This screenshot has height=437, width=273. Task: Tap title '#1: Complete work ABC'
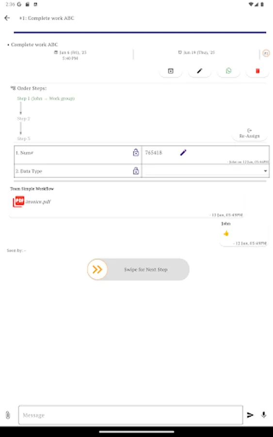coord(47,18)
